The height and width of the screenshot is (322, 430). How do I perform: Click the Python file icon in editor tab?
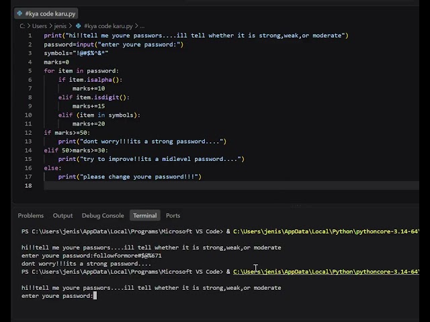coord(19,13)
